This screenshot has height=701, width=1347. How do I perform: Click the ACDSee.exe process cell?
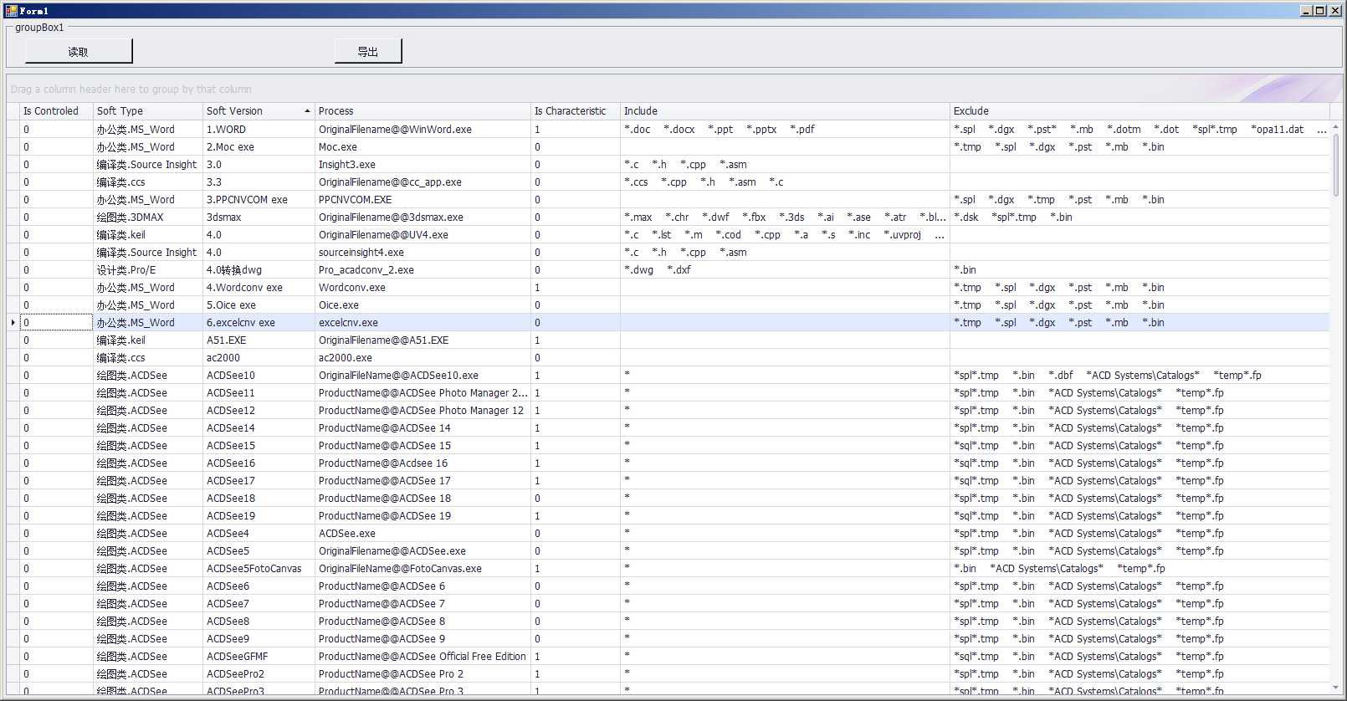point(423,533)
